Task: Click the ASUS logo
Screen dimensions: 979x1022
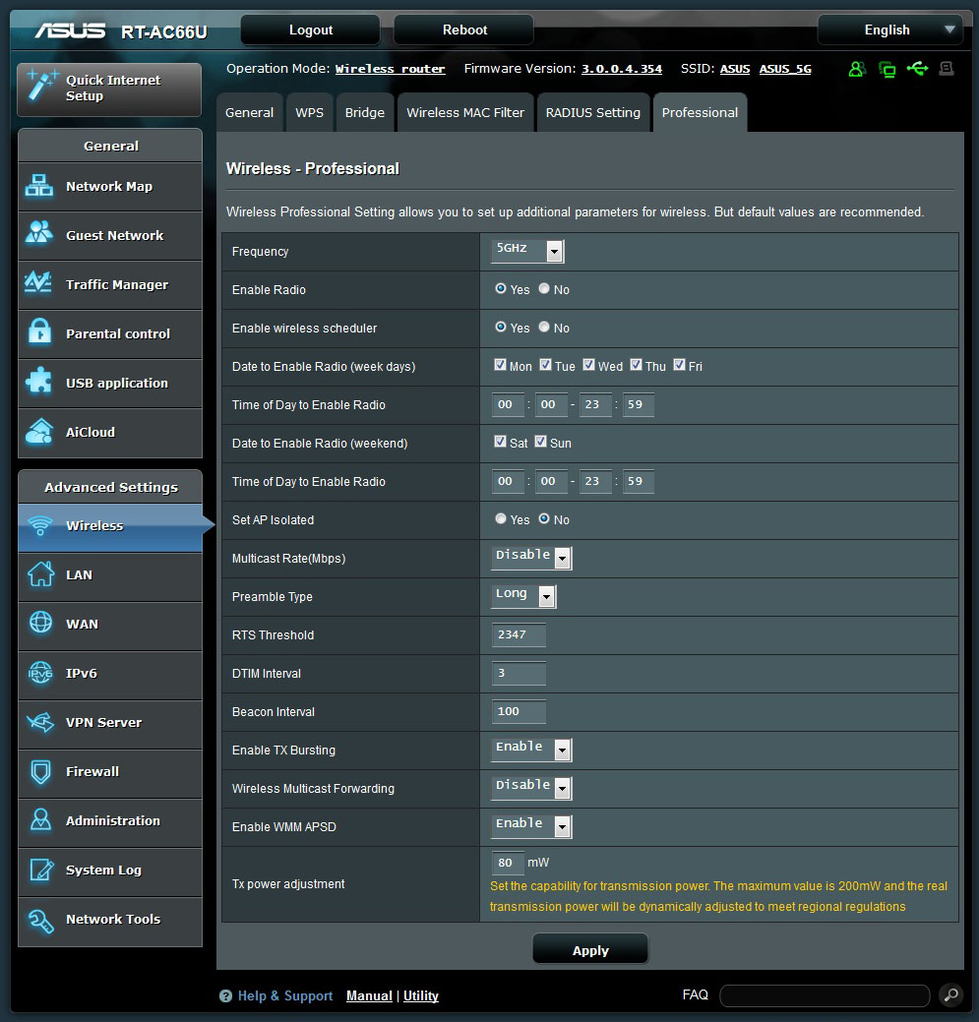Action: click(70, 30)
